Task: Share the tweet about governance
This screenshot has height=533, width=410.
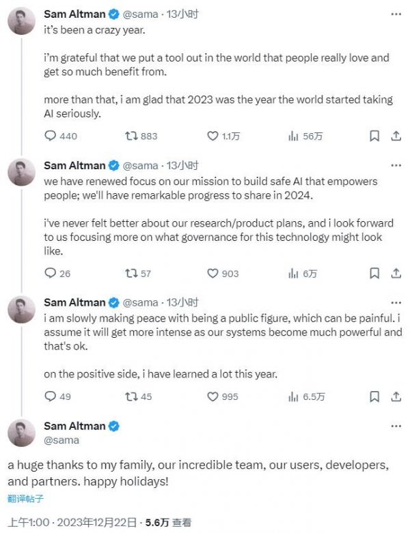Action: 395,273
